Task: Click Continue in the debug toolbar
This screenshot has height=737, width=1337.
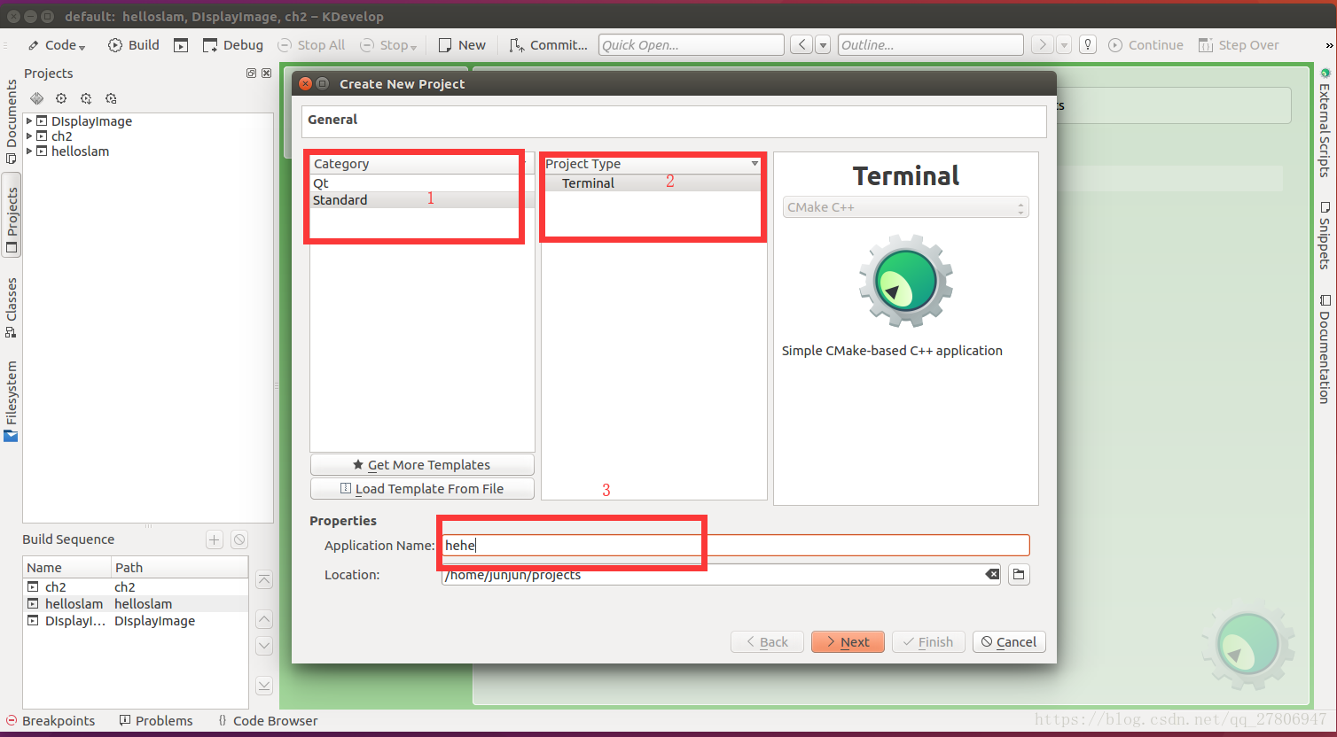Action: (1145, 45)
